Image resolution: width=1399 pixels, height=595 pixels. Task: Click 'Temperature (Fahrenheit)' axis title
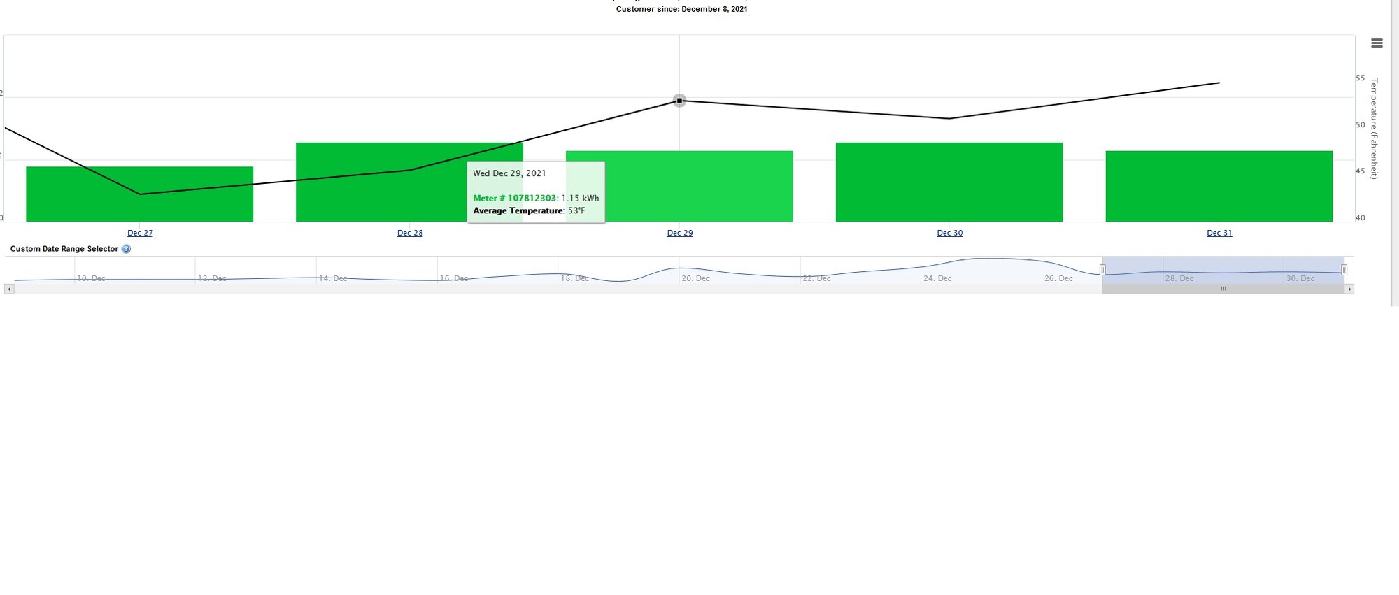tap(1374, 129)
